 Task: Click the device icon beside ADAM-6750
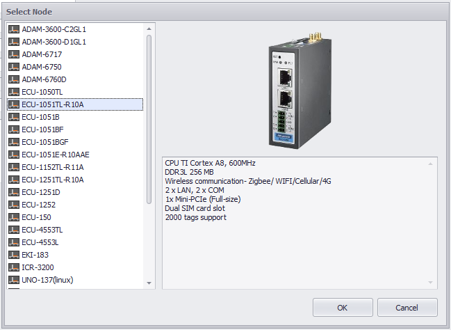(14, 67)
